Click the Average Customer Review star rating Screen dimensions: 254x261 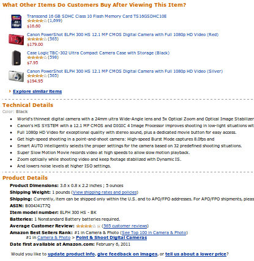pos(86,226)
